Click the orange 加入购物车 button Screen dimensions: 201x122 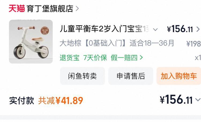179,76
